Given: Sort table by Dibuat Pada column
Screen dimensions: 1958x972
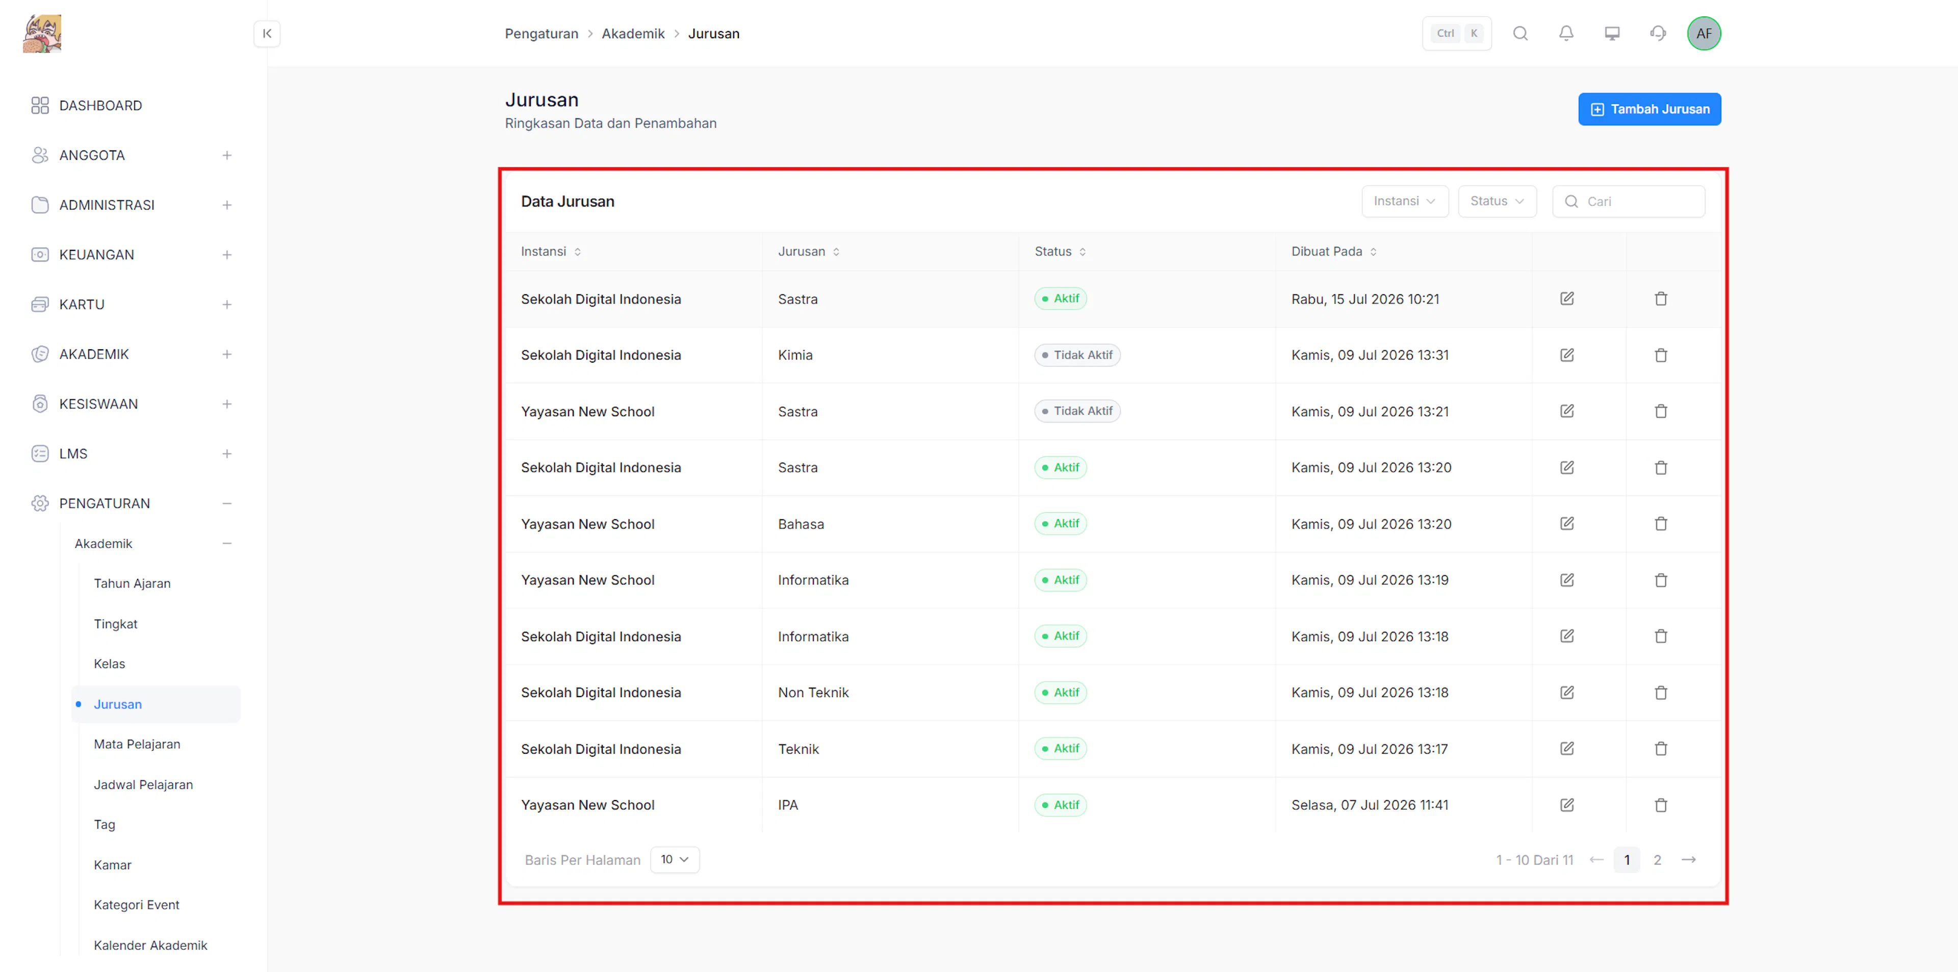Looking at the screenshot, I should 1334,251.
